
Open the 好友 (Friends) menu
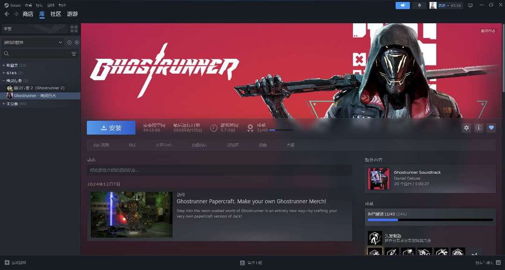39,5
